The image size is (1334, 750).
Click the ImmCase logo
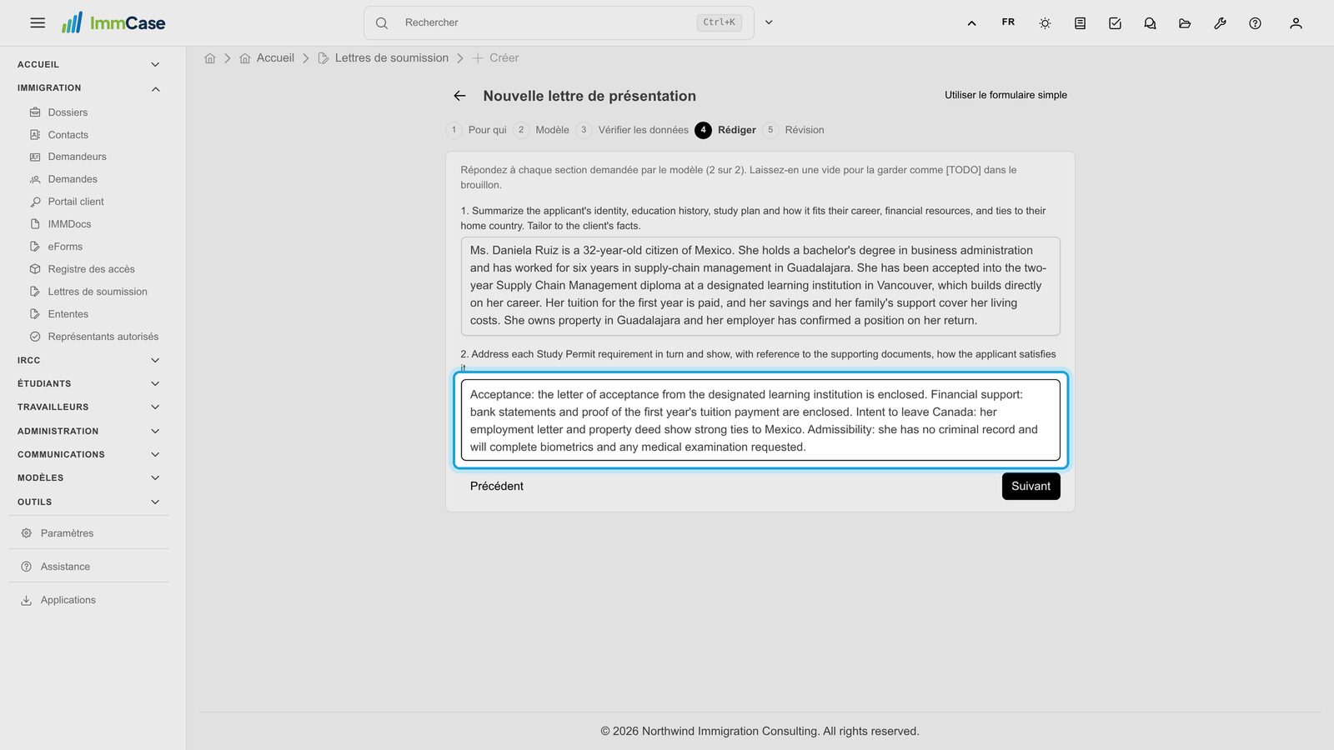click(113, 22)
